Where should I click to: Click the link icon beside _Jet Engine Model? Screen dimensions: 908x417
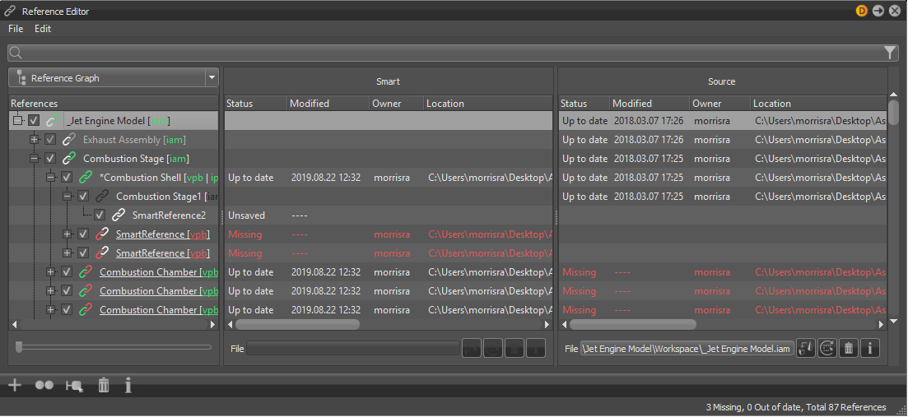tap(54, 121)
